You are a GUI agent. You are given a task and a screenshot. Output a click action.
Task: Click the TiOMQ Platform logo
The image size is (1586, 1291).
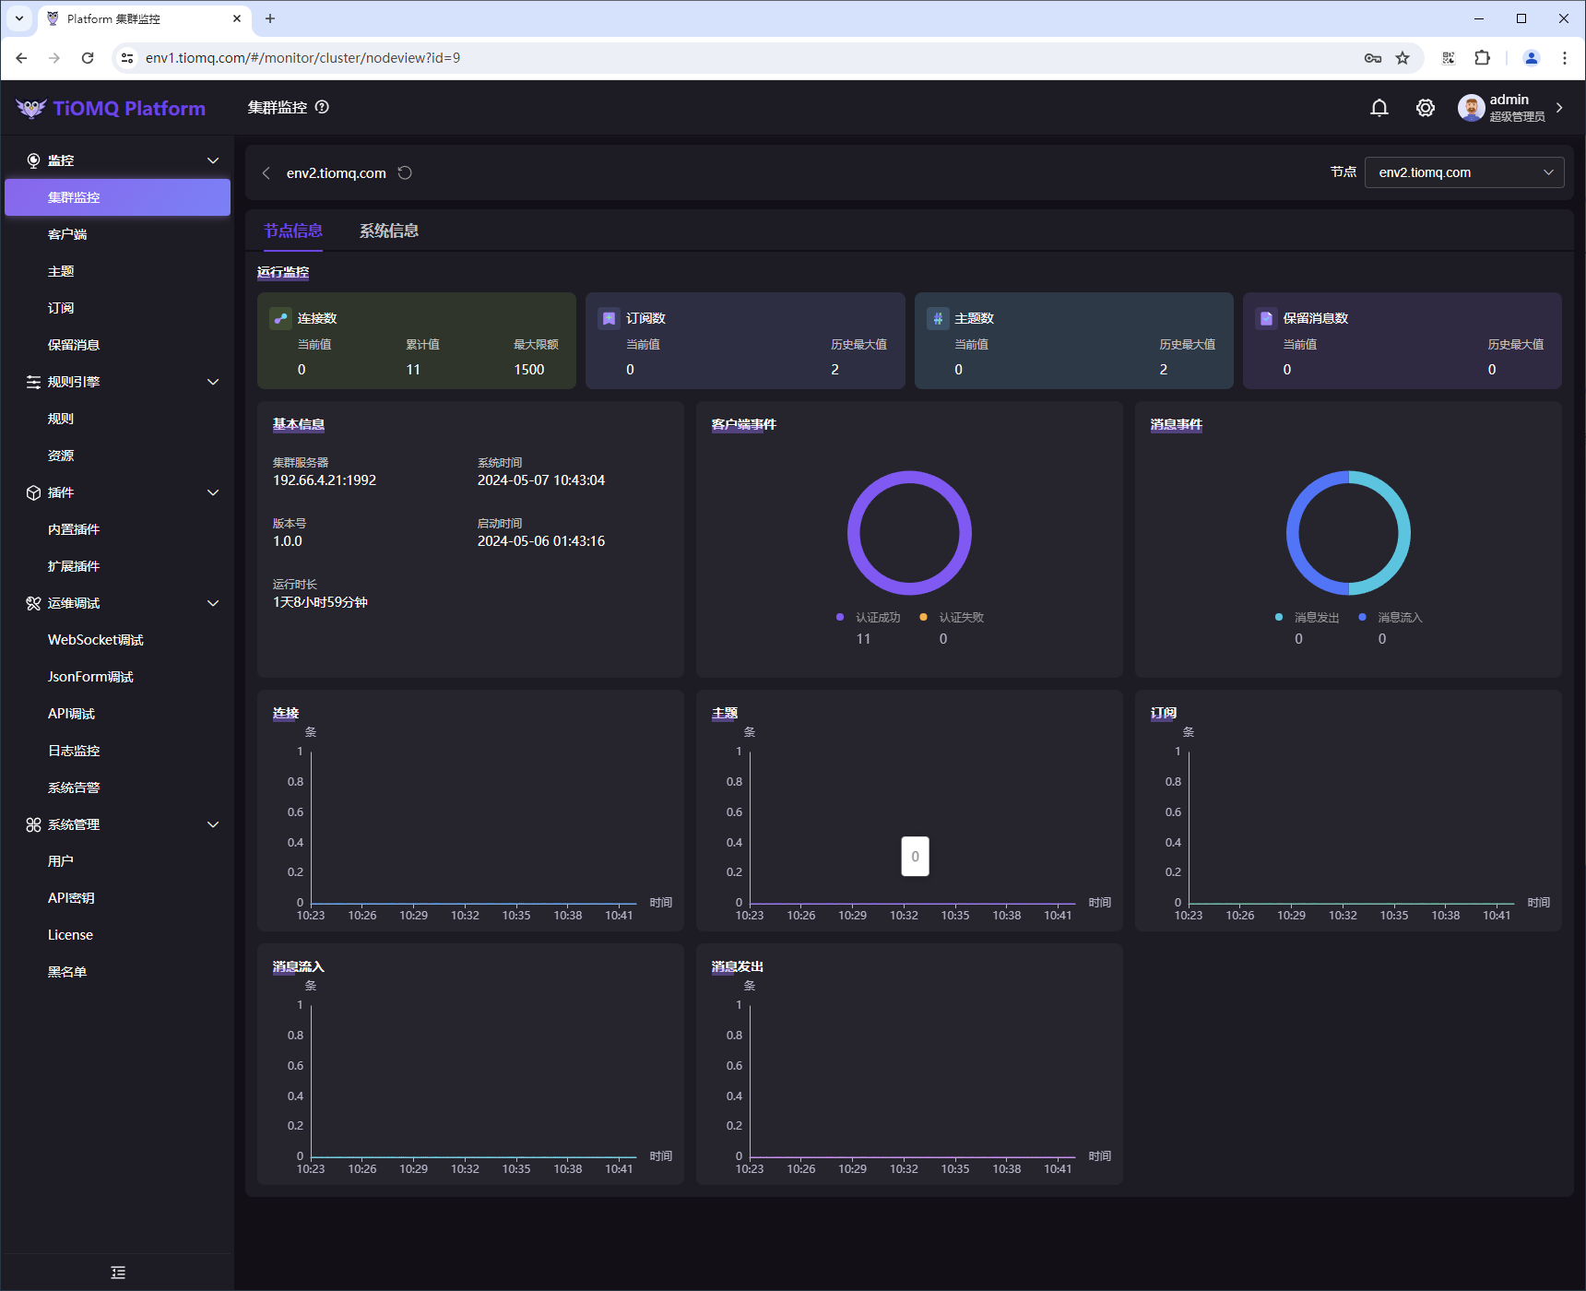click(x=111, y=108)
